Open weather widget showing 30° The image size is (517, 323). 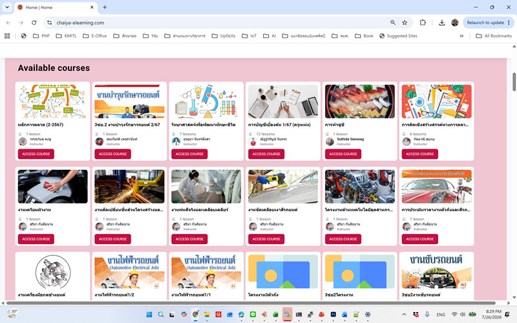click(12, 313)
